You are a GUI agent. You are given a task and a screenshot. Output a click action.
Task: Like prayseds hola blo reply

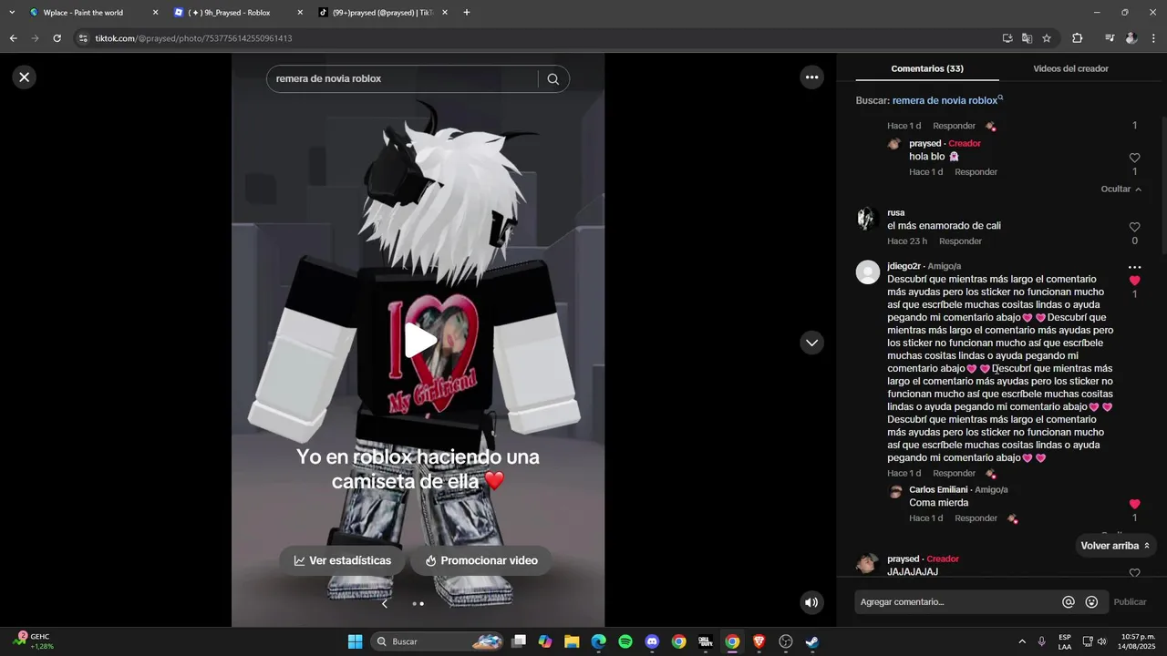coord(1134,158)
